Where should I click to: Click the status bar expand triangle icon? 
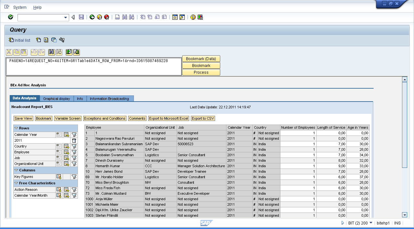pos(343,223)
